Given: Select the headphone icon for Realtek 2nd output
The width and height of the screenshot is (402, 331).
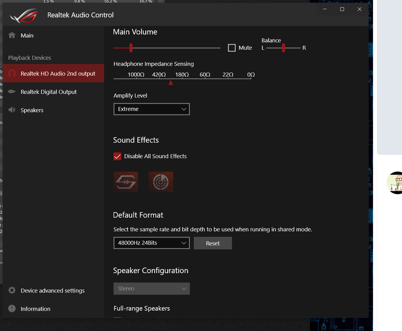Looking at the screenshot, I should pyautogui.click(x=12, y=73).
